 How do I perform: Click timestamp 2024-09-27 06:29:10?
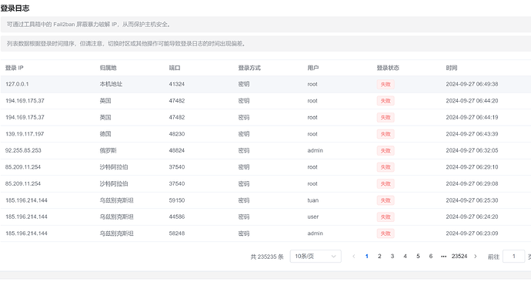click(x=472, y=167)
